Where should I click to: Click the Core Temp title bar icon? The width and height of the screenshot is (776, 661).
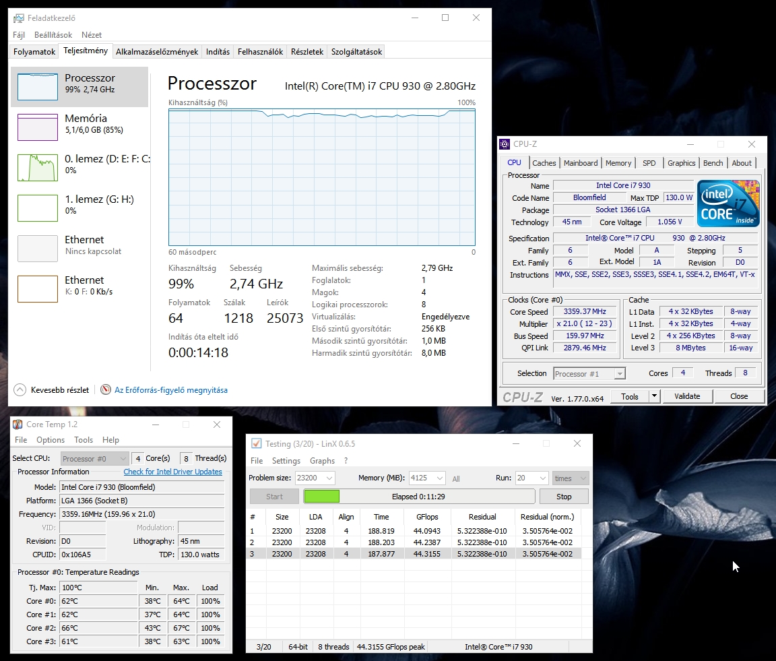[x=18, y=424]
